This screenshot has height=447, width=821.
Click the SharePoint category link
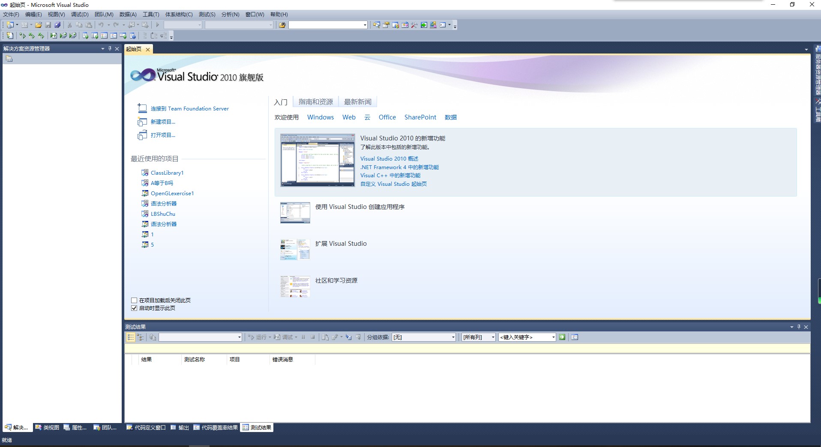point(420,117)
